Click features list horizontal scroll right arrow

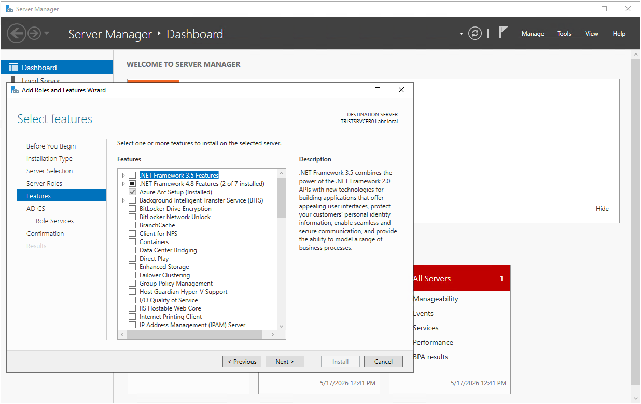pyautogui.click(x=273, y=335)
